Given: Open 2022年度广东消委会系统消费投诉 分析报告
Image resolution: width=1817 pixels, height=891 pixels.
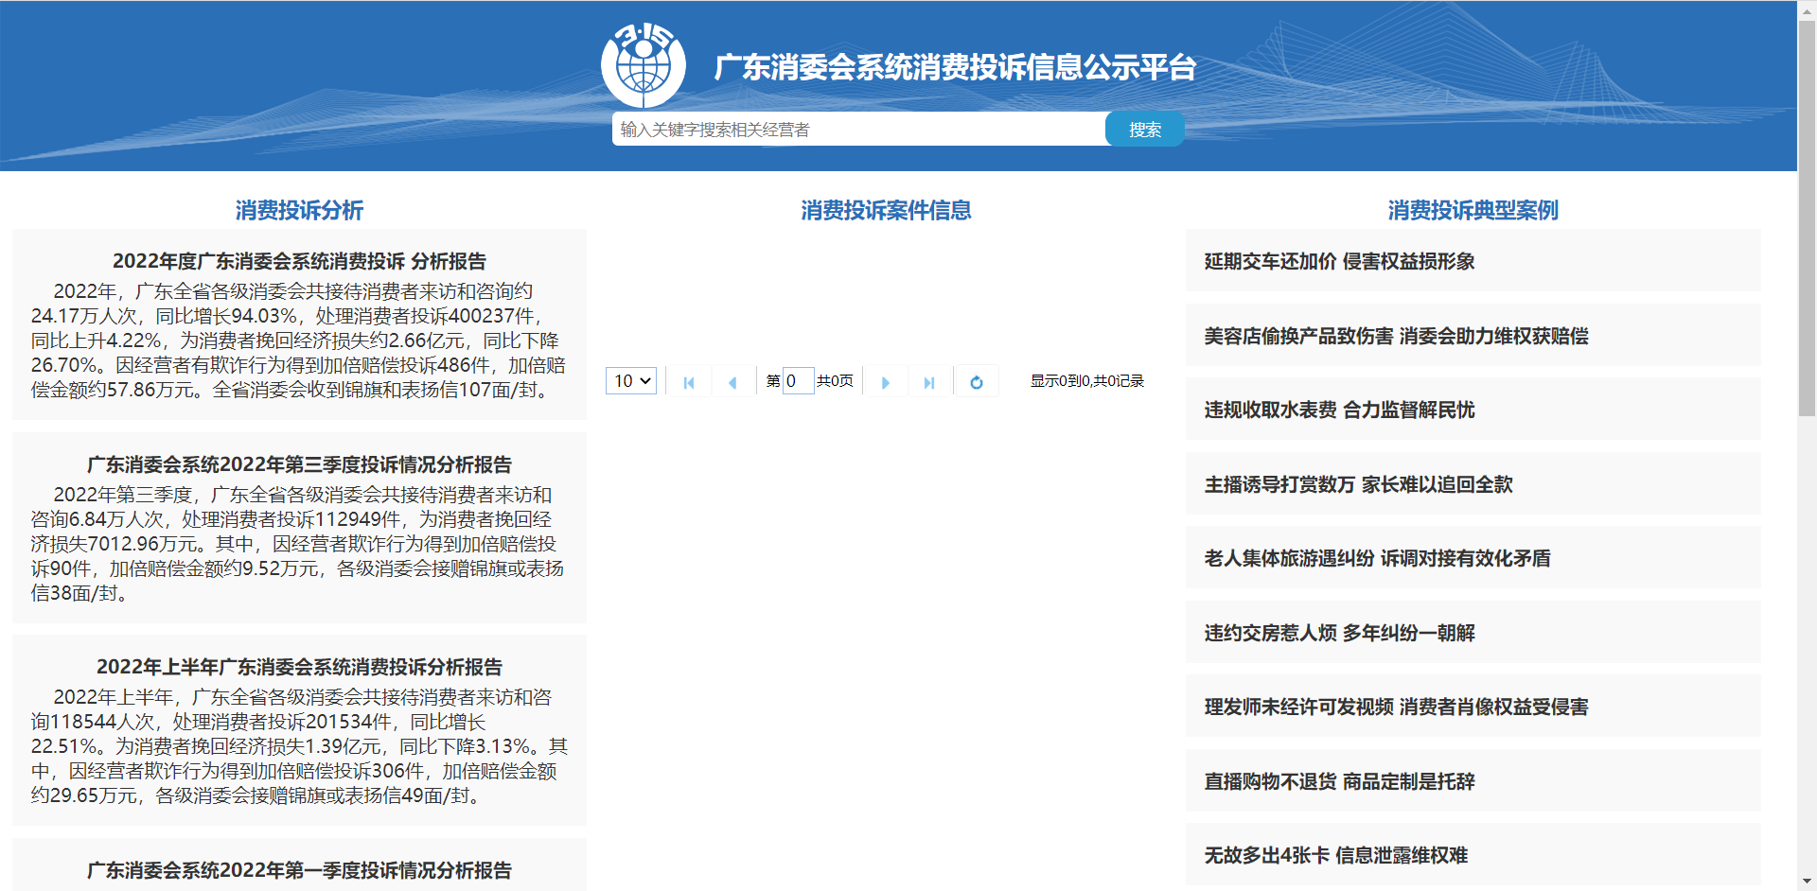Looking at the screenshot, I should [x=299, y=261].
